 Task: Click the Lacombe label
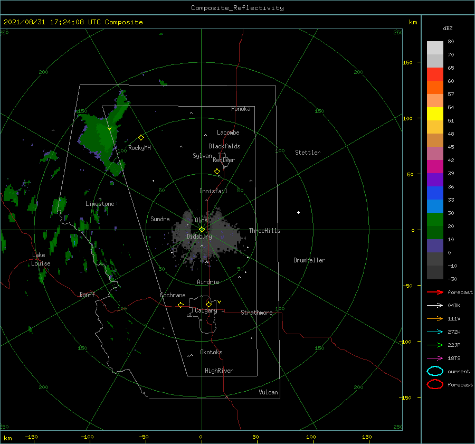point(228,133)
